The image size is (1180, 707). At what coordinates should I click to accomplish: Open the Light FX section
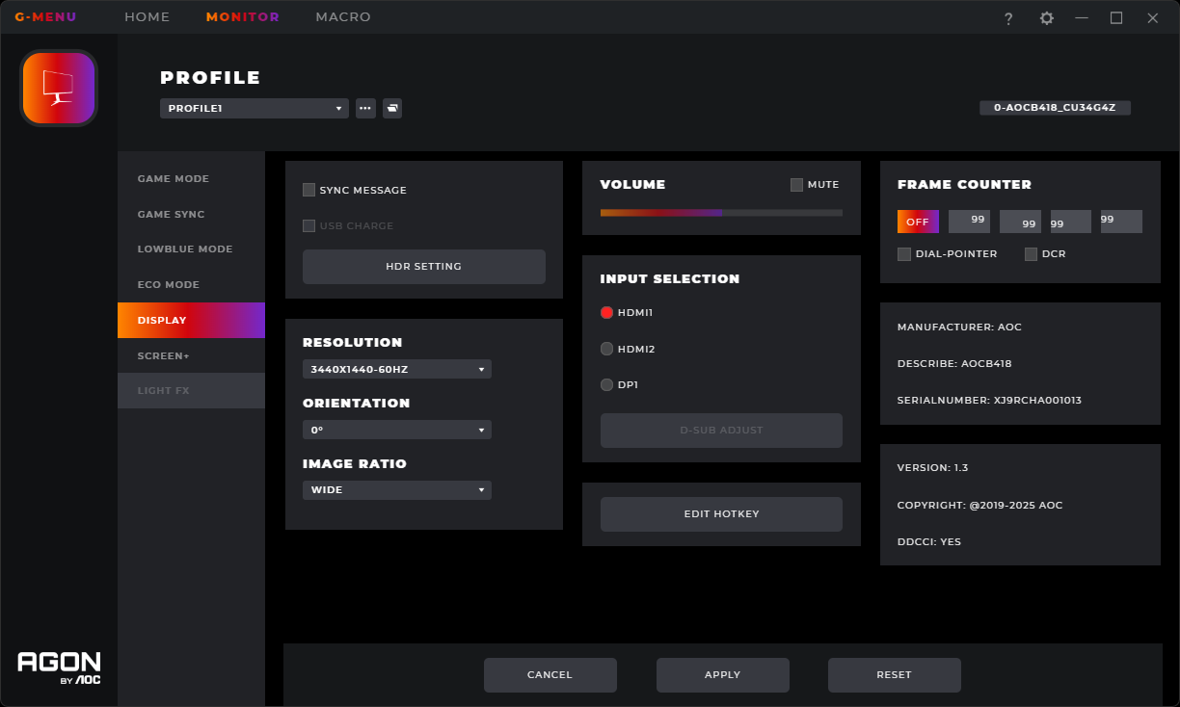click(191, 390)
